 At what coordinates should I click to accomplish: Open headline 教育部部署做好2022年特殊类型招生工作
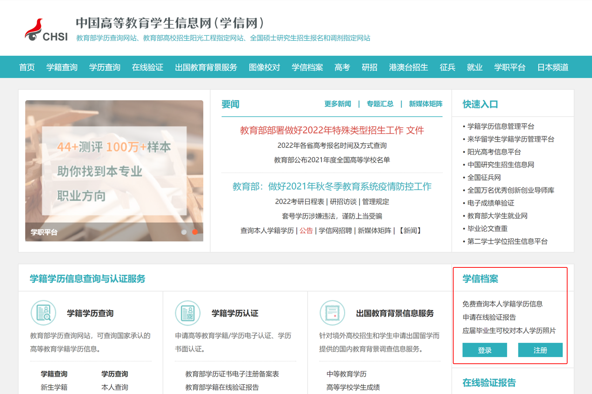point(322,130)
